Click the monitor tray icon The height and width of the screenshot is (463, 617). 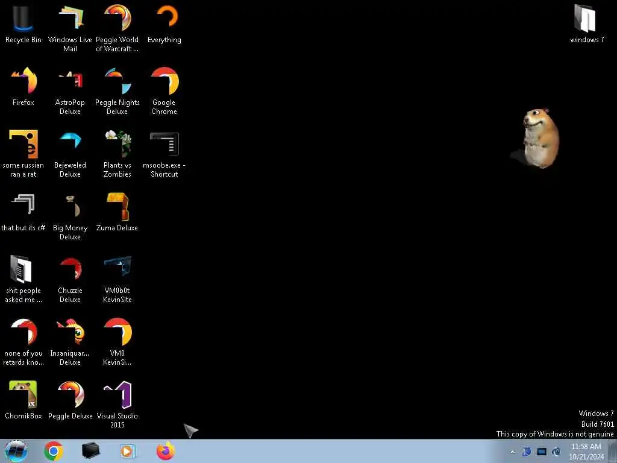(x=542, y=452)
